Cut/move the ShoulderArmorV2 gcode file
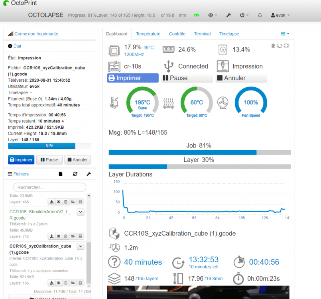Image resolution: width=321 pixels, height=299 pixels. (x=59, y=236)
